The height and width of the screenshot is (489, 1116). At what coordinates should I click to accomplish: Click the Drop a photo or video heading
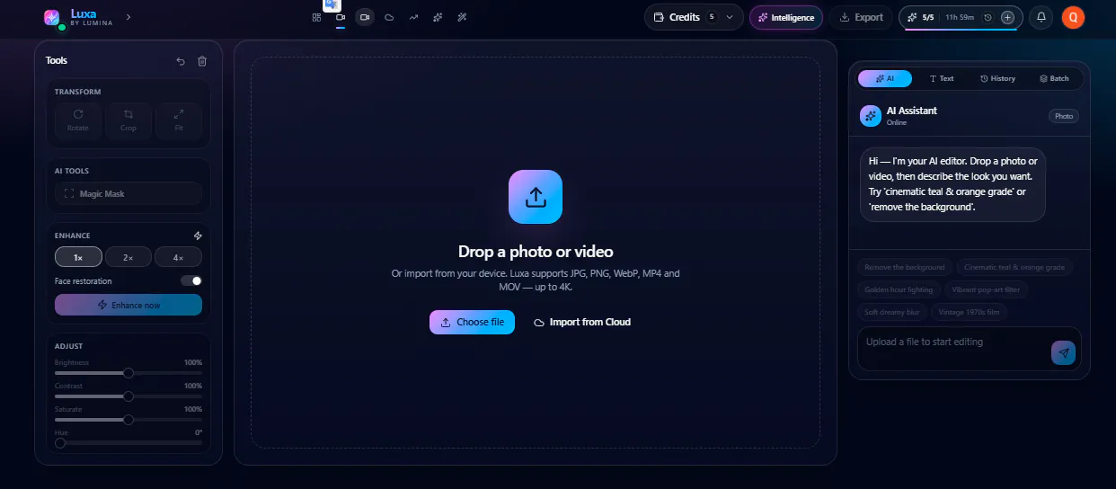pos(536,252)
